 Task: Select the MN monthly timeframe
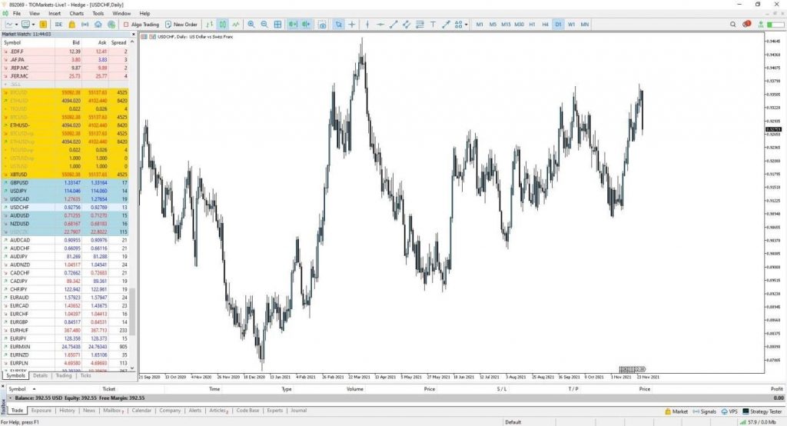pos(585,24)
